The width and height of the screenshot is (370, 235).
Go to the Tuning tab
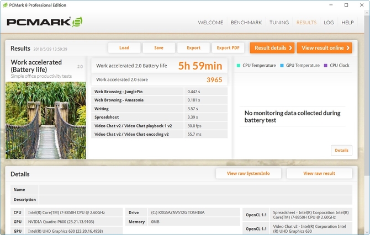[x=279, y=23]
